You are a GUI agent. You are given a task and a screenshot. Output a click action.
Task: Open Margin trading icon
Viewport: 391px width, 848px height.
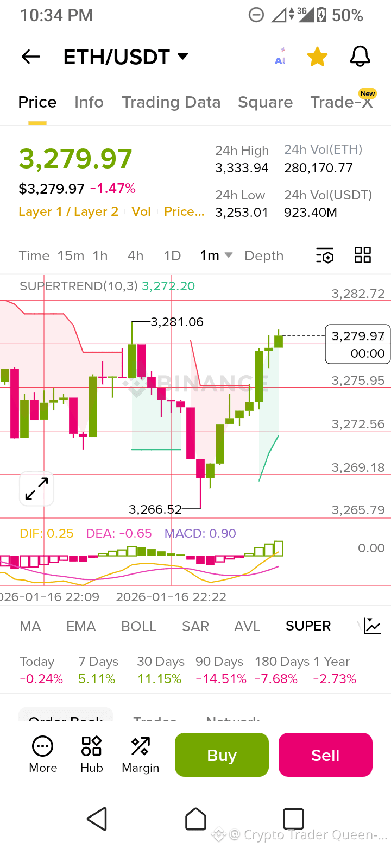pos(141,755)
